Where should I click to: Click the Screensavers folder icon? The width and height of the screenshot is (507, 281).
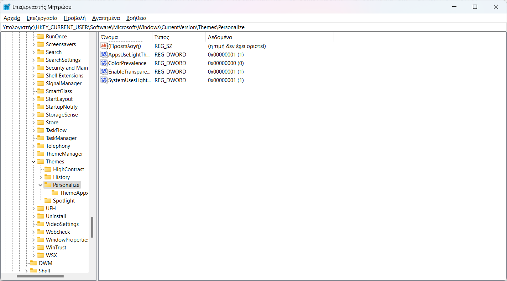[x=40, y=44]
